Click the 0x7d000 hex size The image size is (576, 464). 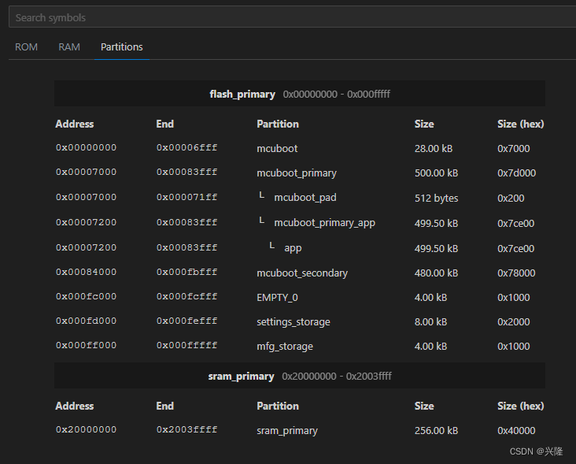point(516,173)
